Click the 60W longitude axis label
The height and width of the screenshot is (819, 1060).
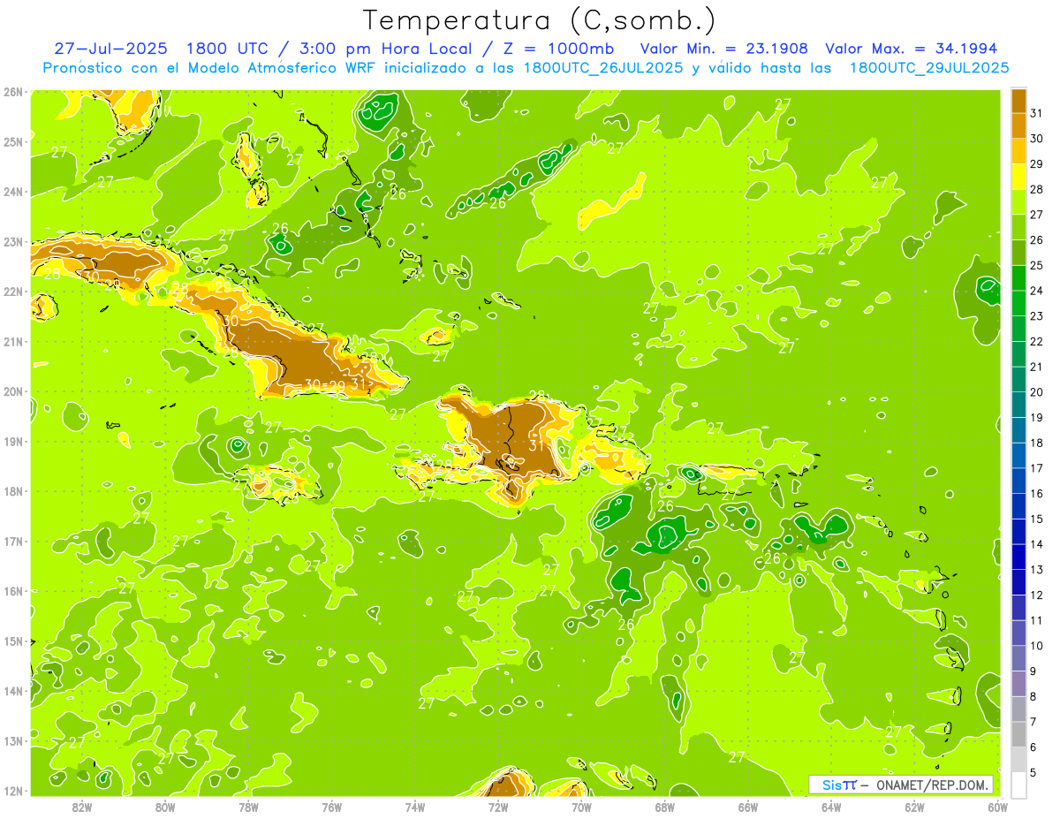(x=997, y=807)
